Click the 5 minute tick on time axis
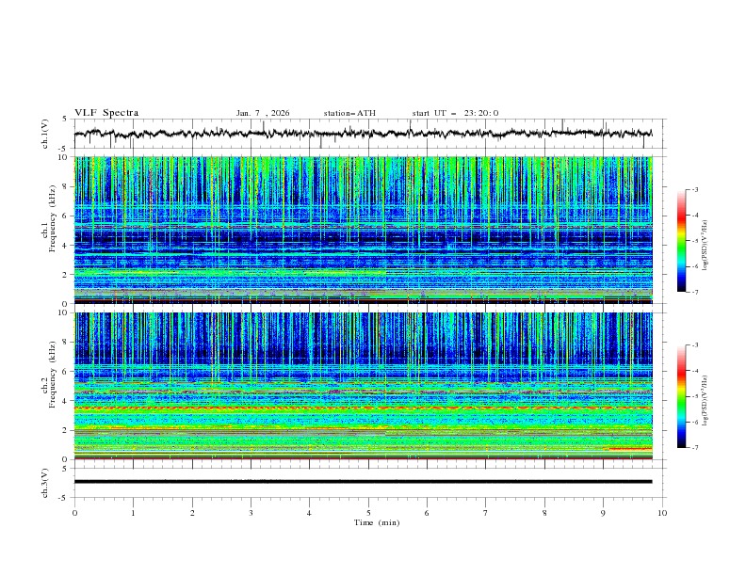746x576 pixels. [368, 513]
